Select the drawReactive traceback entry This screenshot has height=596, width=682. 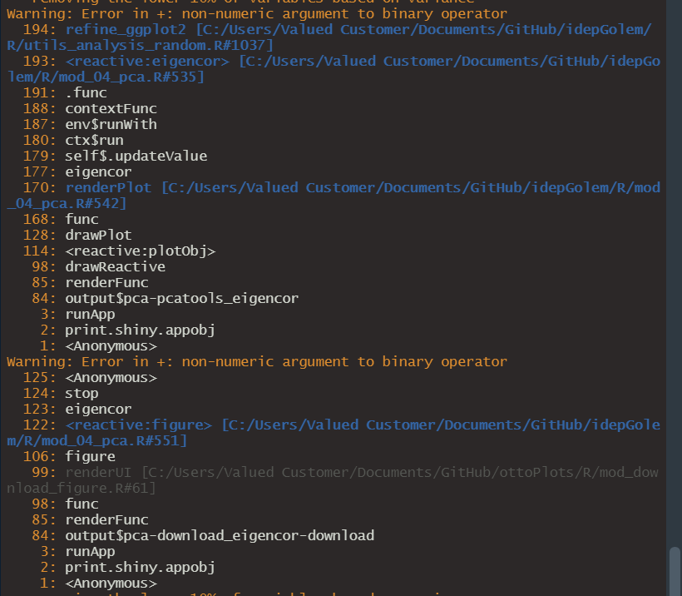coord(116,266)
